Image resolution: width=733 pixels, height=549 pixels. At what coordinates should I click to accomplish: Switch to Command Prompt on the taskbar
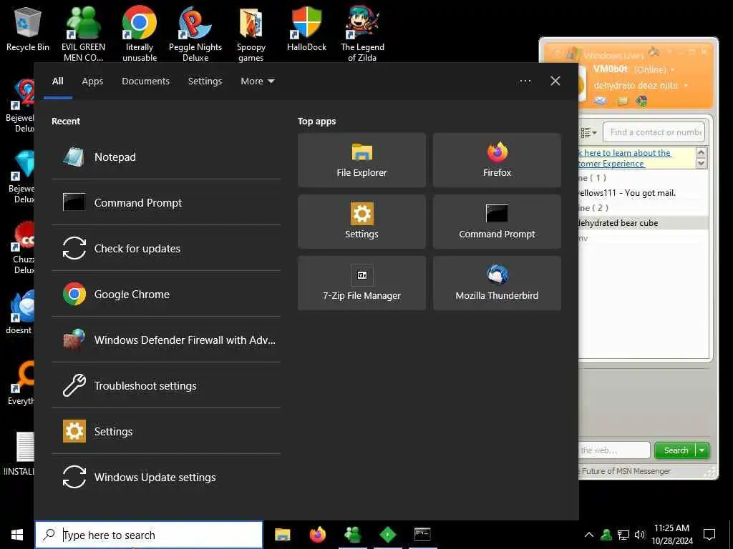(x=422, y=535)
